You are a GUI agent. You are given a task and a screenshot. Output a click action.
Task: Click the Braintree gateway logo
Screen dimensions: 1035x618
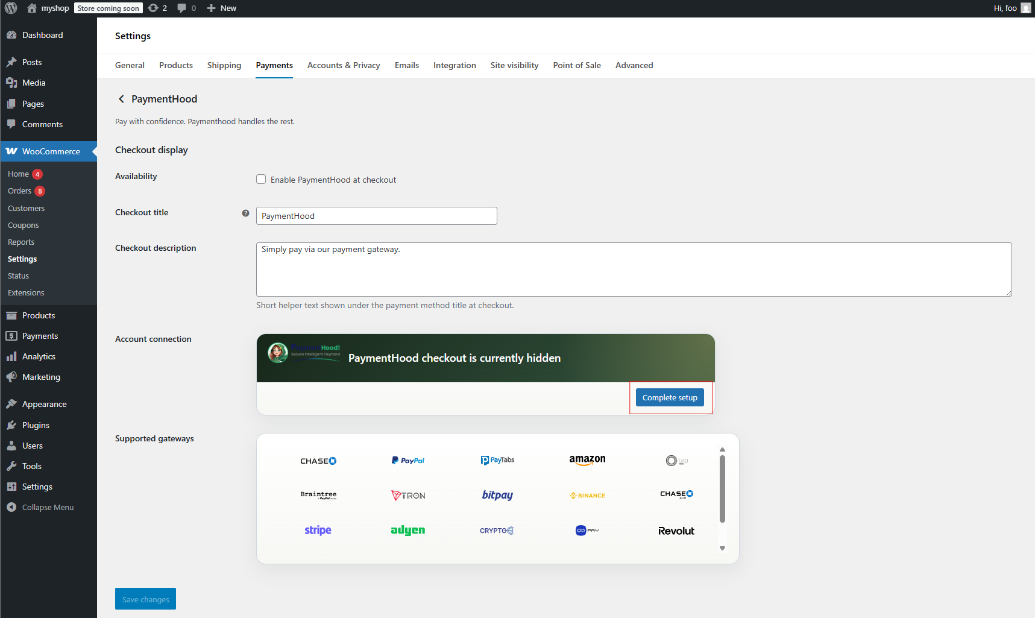pos(318,495)
